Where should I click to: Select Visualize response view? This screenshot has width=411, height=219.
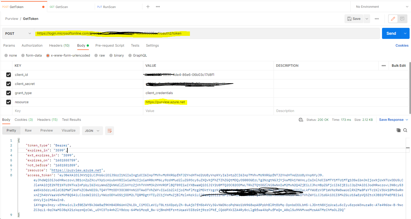(x=68, y=130)
